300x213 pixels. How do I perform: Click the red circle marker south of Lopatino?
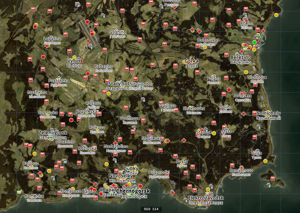tap(43, 57)
